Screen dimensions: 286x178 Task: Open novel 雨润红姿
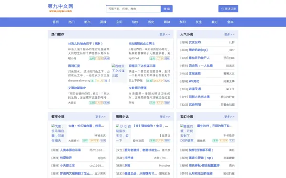click(74, 66)
